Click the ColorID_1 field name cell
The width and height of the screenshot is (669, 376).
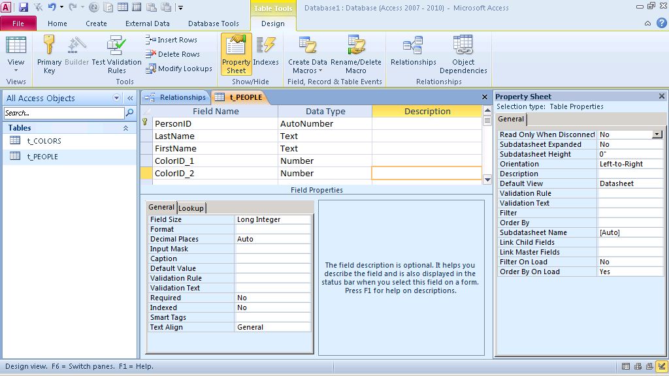tap(215, 161)
